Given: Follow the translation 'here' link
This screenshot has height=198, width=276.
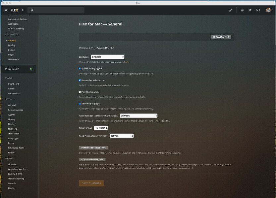Looking at the screenshot, I should coord(126,62).
